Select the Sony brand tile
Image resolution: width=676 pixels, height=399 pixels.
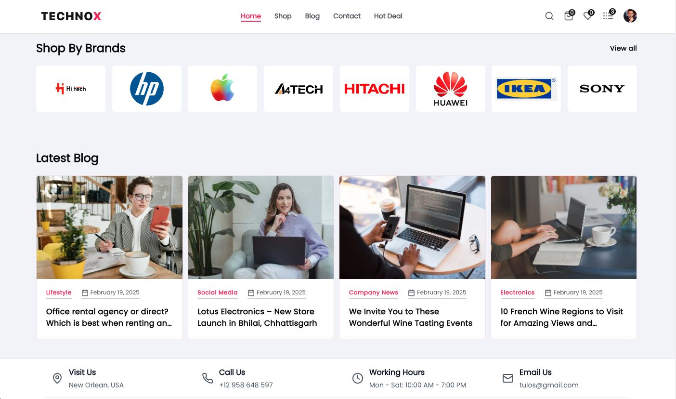point(602,89)
